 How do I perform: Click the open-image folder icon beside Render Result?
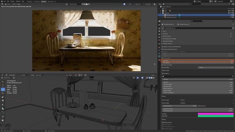click(87, 4)
